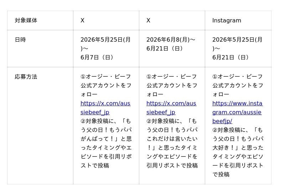285x195 pixels.
Task: Open x.com/aussiebeef_jp link above がんばって text
Action: [105, 108]
